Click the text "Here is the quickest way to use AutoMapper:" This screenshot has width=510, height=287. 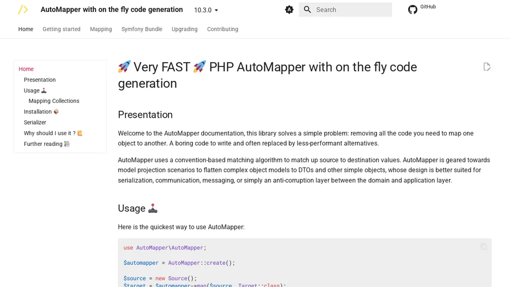point(181,227)
